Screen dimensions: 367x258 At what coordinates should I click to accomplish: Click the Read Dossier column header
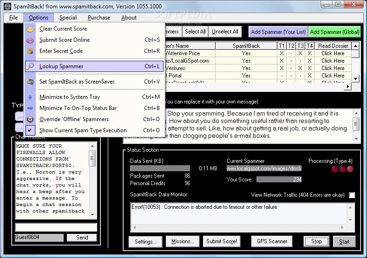pos(333,46)
